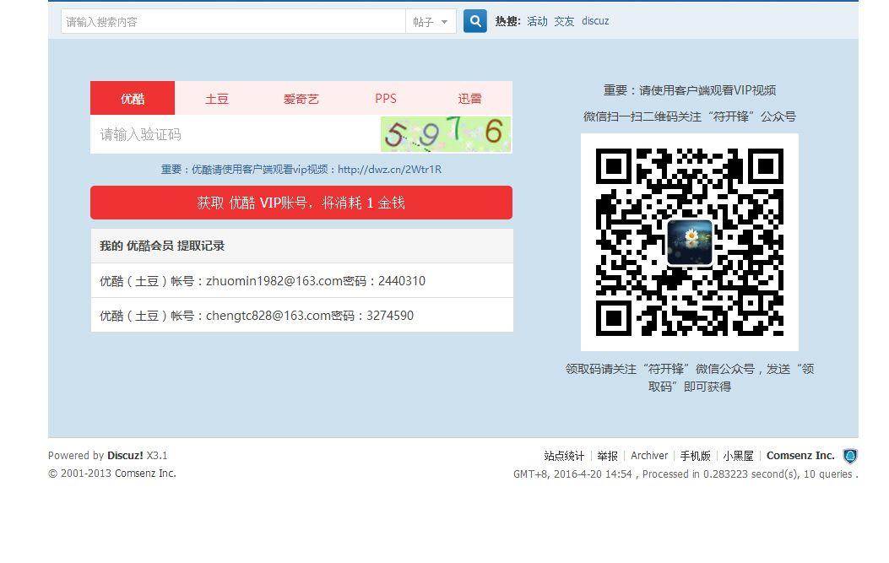Switch to the PPS tab

point(386,98)
